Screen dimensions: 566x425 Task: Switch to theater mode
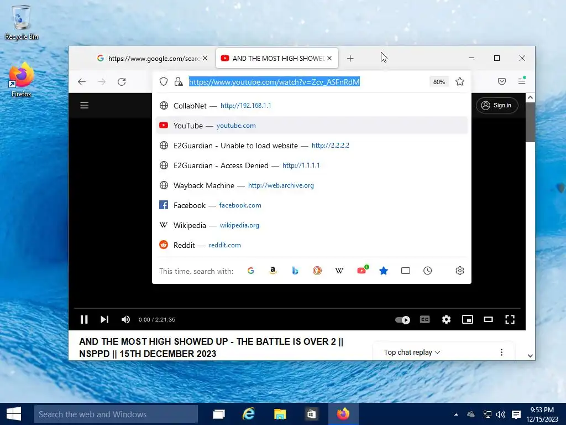pyautogui.click(x=489, y=319)
